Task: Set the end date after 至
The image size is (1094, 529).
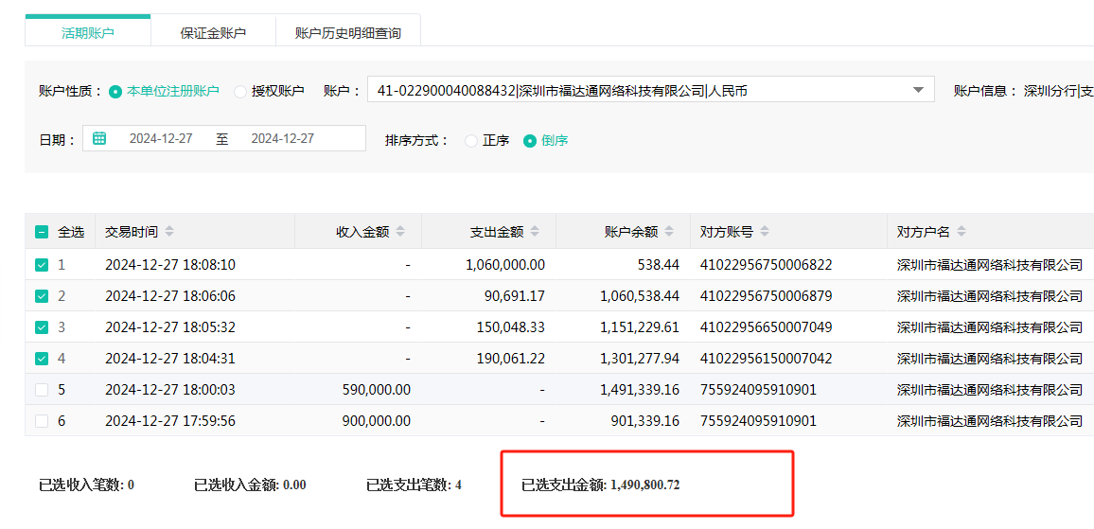Action: (x=283, y=138)
